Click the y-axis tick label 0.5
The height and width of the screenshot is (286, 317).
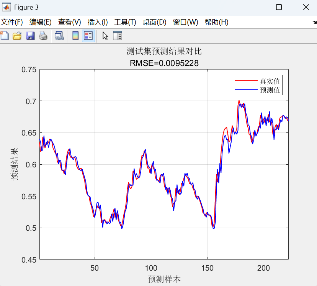[31, 228]
